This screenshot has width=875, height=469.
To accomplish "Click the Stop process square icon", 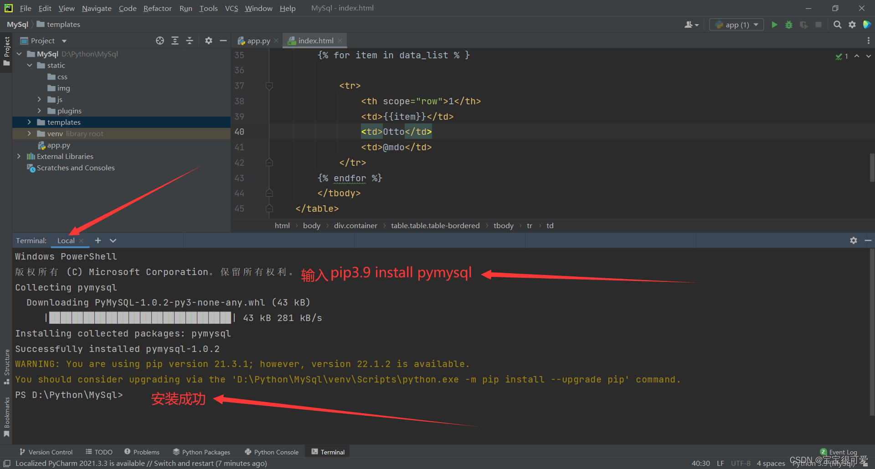I will [818, 25].
